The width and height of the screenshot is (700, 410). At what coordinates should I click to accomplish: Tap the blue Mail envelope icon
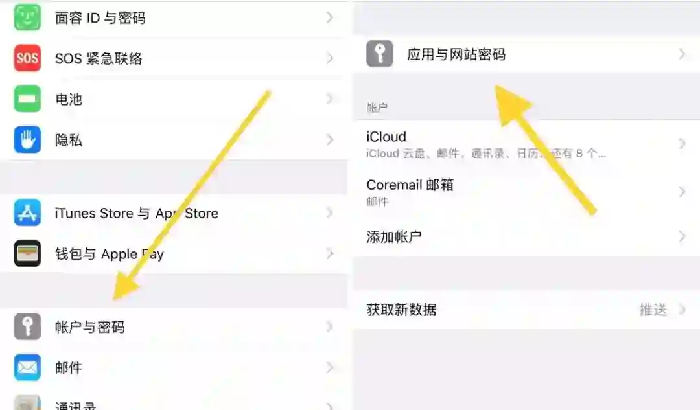27,367
